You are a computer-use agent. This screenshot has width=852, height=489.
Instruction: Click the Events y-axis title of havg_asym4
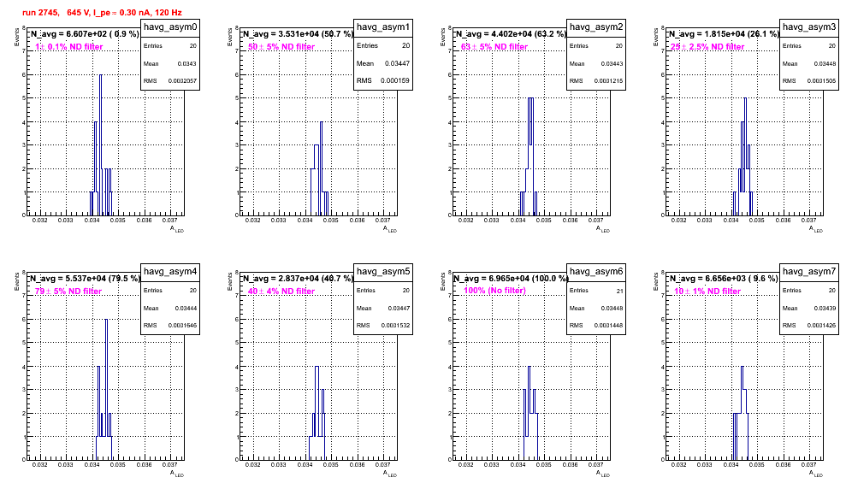tap(16, 281)
